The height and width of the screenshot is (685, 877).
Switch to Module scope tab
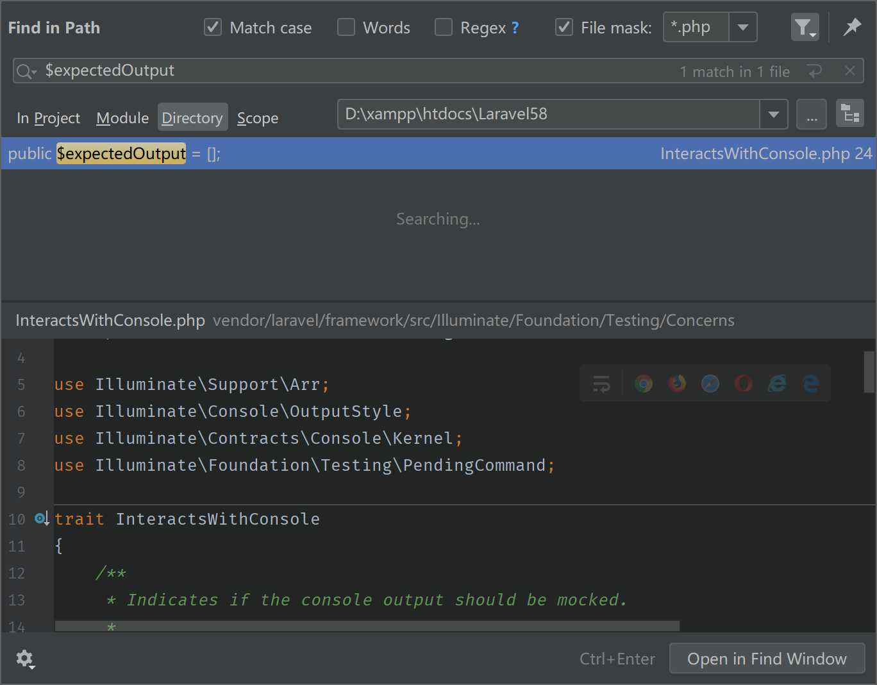[x=122, y=118]
